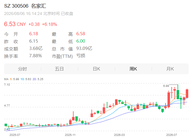Screen dimensions: 193x140
Task: Click the 2025-07 date axis label
Action: [x=15, y=135]
